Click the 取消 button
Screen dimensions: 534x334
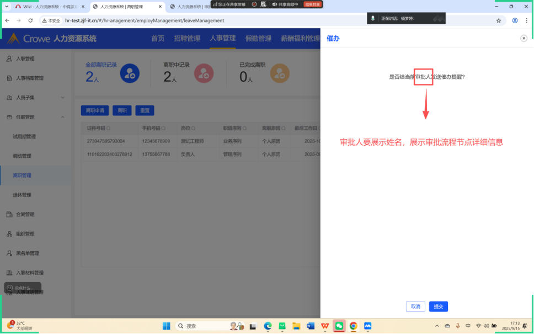click(415, 306)
